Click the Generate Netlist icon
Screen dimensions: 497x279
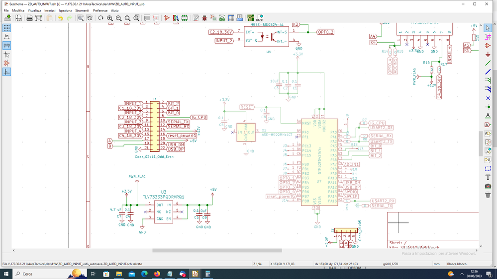222,18
